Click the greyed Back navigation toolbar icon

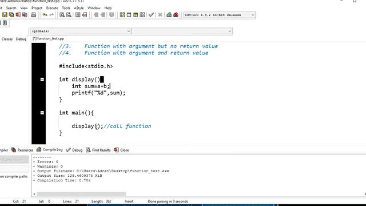click(x=96, y=15)
